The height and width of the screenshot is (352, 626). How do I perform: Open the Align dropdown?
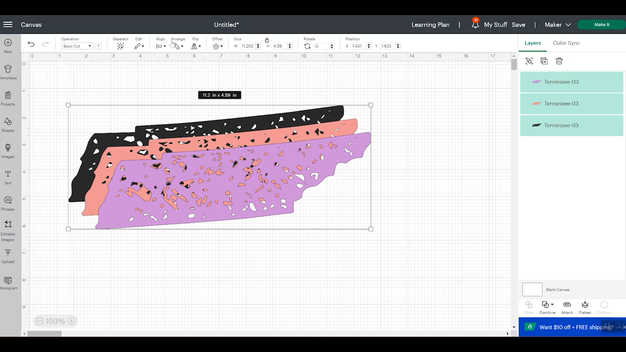(x=160, y=46)
